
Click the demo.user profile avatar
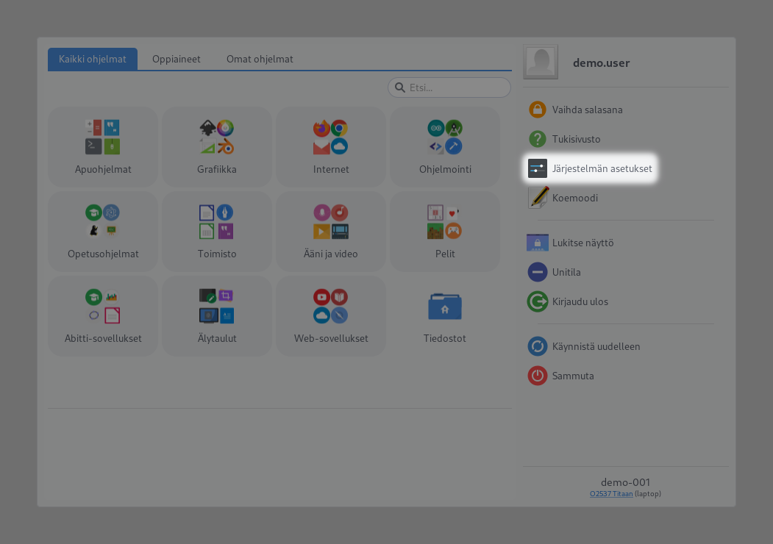tap(541, 62)
